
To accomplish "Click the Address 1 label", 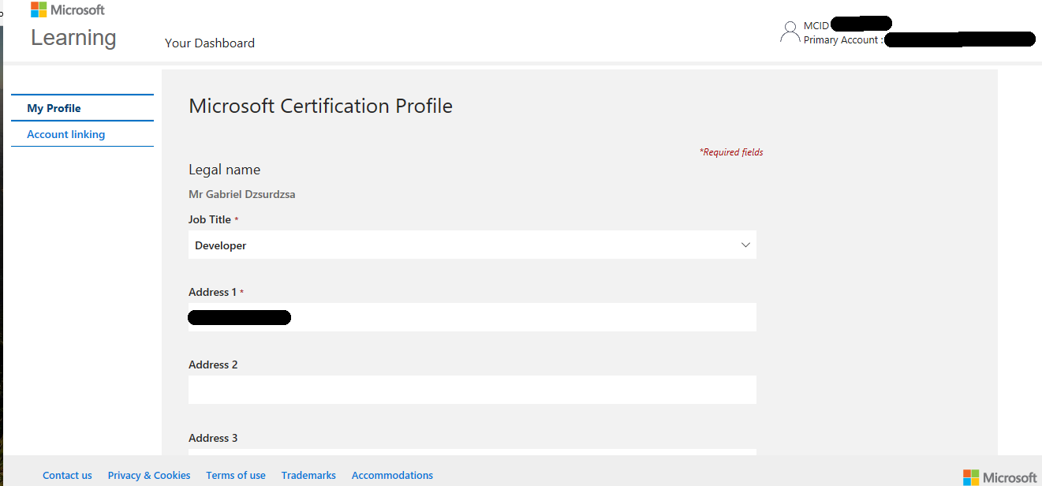I will click(x=212, y=292).
